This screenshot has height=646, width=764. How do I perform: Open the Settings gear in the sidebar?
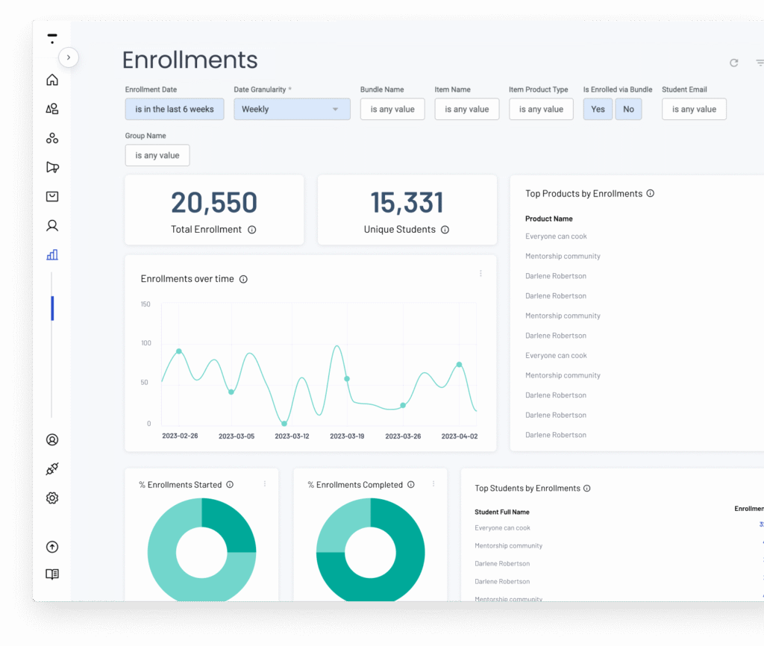[52, 498]
